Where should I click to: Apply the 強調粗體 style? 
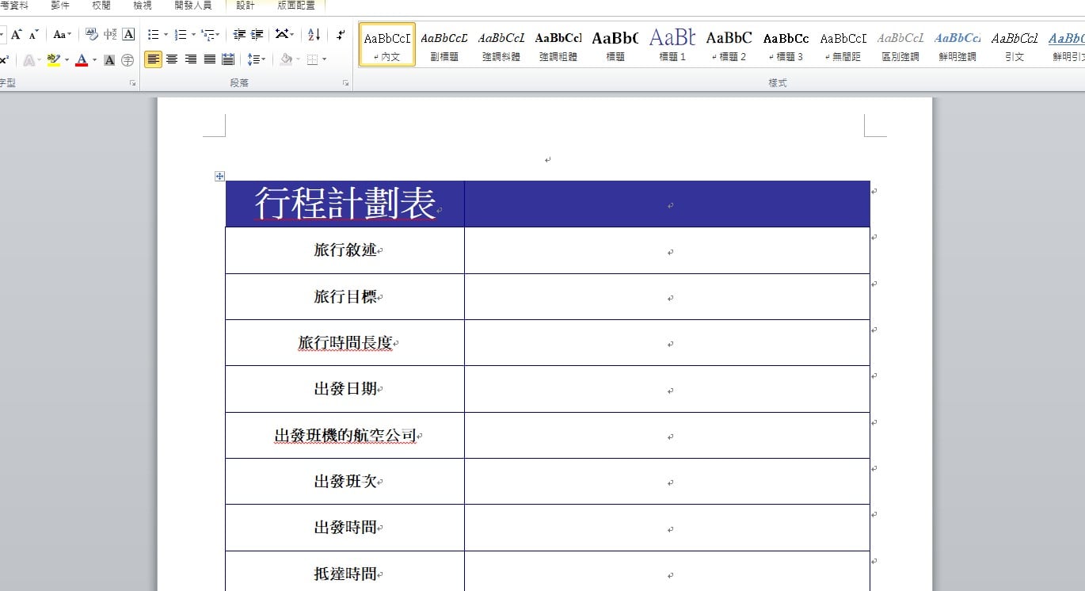click(x=558, y=44)
